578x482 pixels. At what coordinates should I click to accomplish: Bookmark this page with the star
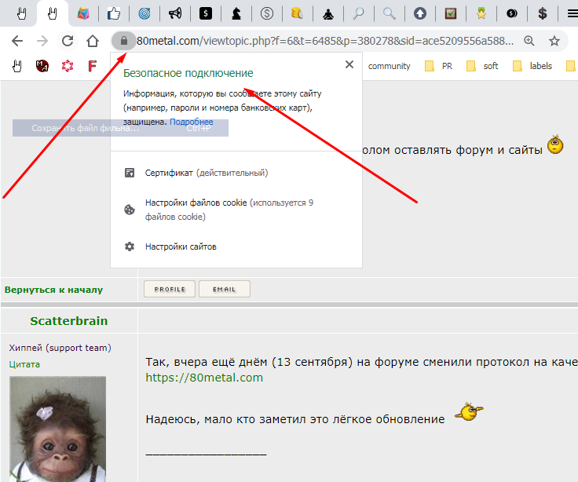(554, 41)
